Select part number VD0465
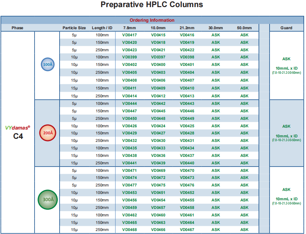This screenshot has width=306, height=234. pyautogui.click(x=130, y=222)
